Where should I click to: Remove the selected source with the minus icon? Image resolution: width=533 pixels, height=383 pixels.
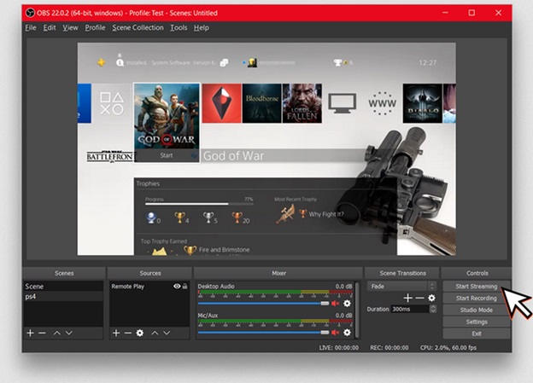pos(128,333)
